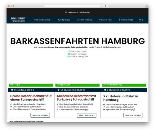The width and height of the screenshot is (155, 131).
Task: Click Live-Kommentar auf Deutsch in the first card
Action: point(27,107)
